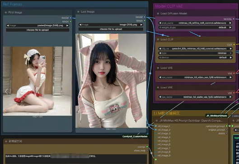Click IMAGE output socket of First Image

pos(70,18)
